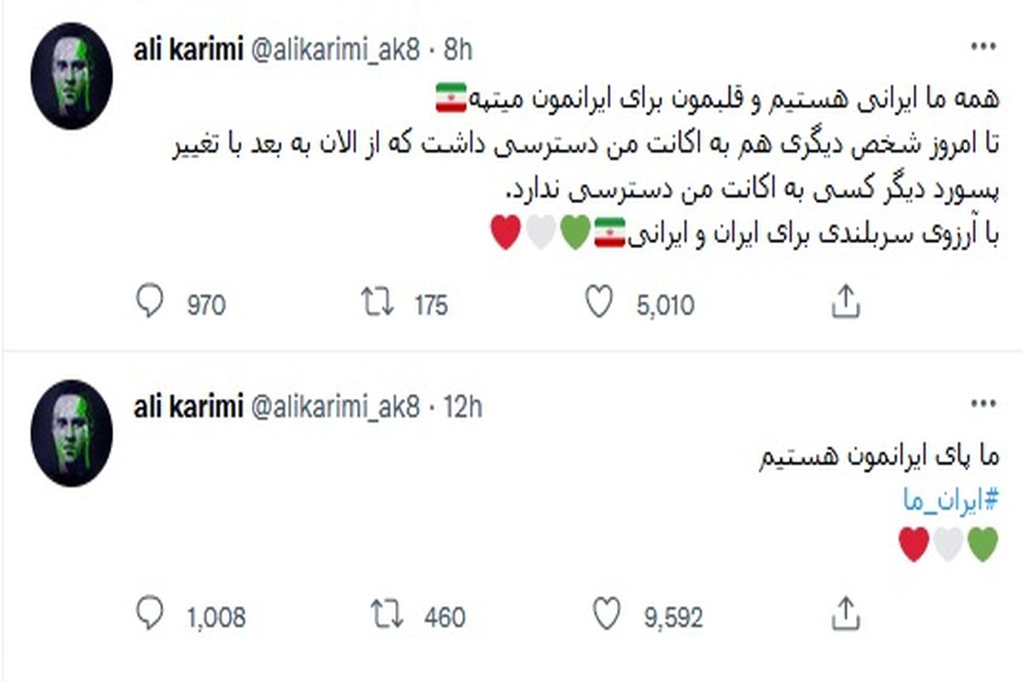Open the share icon on the second tweet
Image resolution: width=1023 pixels, height=682 pixels.
[x=846, y=606]
